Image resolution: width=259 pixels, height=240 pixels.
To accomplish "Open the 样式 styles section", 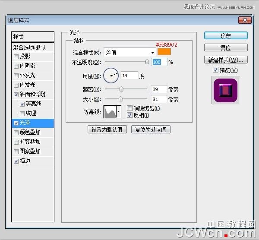I will [x=33, y=37].
